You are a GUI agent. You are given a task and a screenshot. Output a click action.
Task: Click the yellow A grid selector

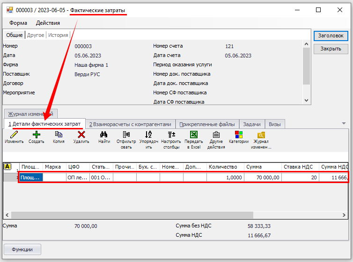tap(7, 166)
